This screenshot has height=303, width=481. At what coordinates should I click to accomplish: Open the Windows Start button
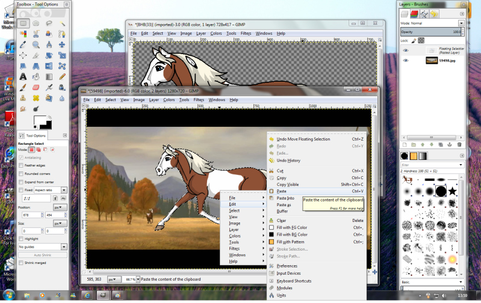[x=8, y=295]
